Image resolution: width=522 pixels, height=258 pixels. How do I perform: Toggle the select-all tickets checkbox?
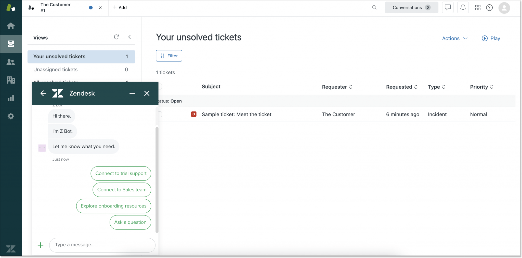click(161, 86)
